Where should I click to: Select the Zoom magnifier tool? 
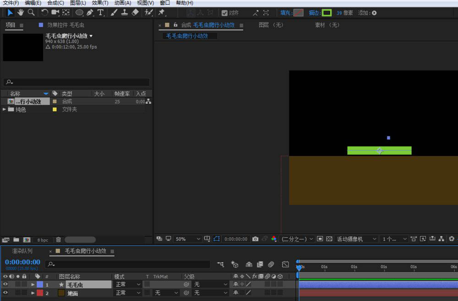point(31,12)
